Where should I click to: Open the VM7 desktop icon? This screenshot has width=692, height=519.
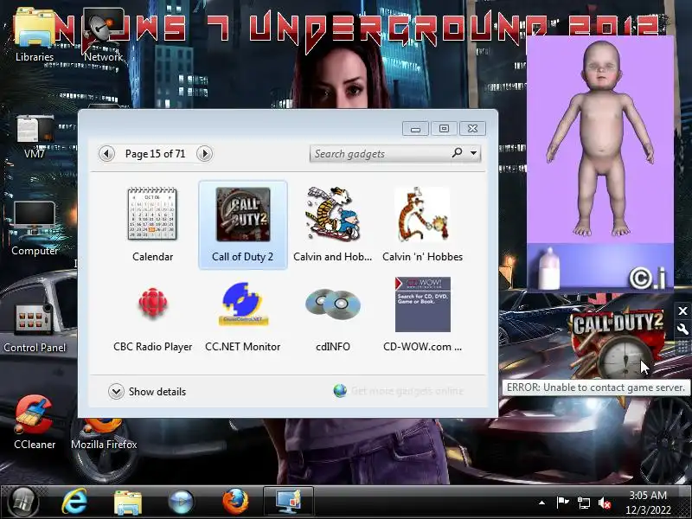pos(35,136)
